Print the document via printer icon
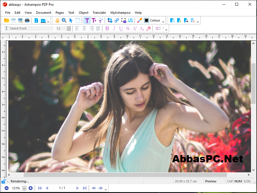 [27, 20]
